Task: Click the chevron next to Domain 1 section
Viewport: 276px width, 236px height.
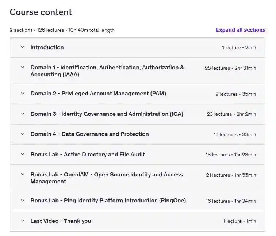Action: coord(23,68)
